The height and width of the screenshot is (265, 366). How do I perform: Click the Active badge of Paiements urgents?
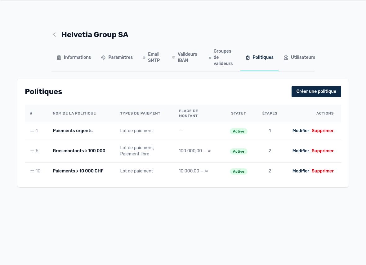click(x=239, y=131)
